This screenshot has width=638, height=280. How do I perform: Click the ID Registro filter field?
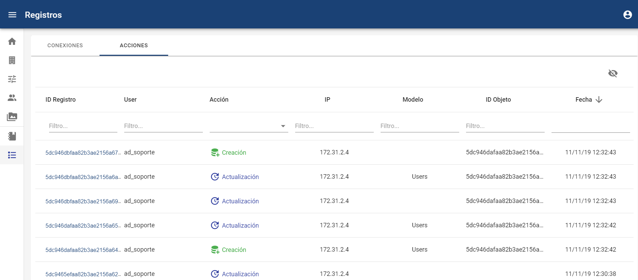pos(83,126)
